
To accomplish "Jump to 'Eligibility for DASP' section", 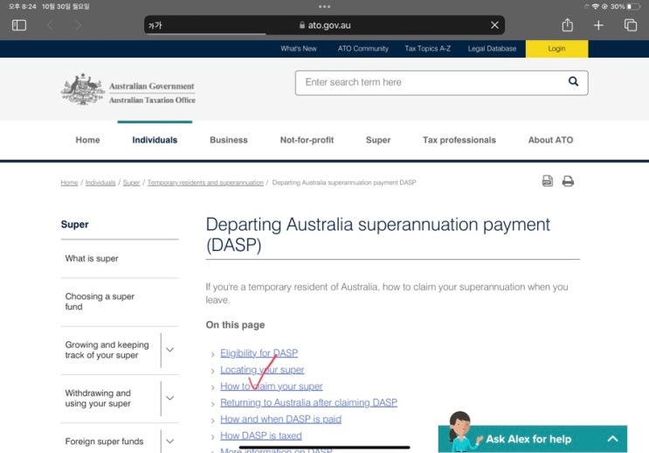I will tap(259, 353).
